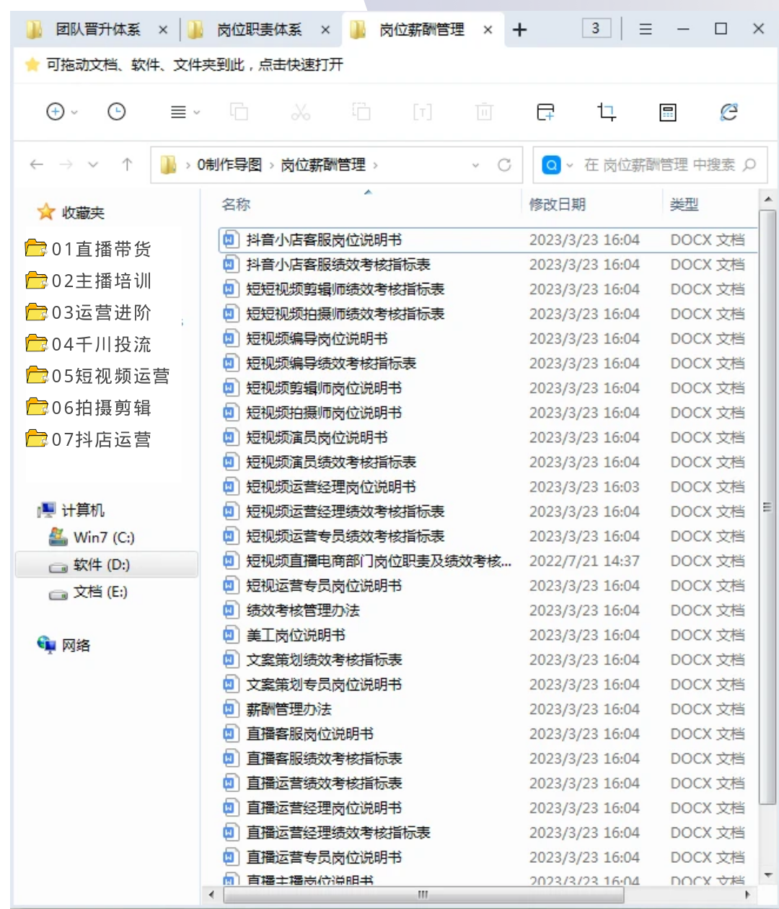Viewport: 779px width, 909px height.
Task: Select Win7 (C:) drive
Action: coord(91,537)
